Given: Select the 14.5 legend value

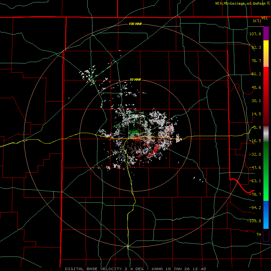Looking at the screenshot, I should 256,114.
